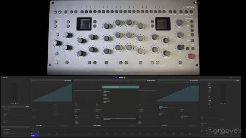The height and width of the screenshot is (138, 246).
Task: Click the blue circle icon beside the DEMO label
Action: [117, 77]
